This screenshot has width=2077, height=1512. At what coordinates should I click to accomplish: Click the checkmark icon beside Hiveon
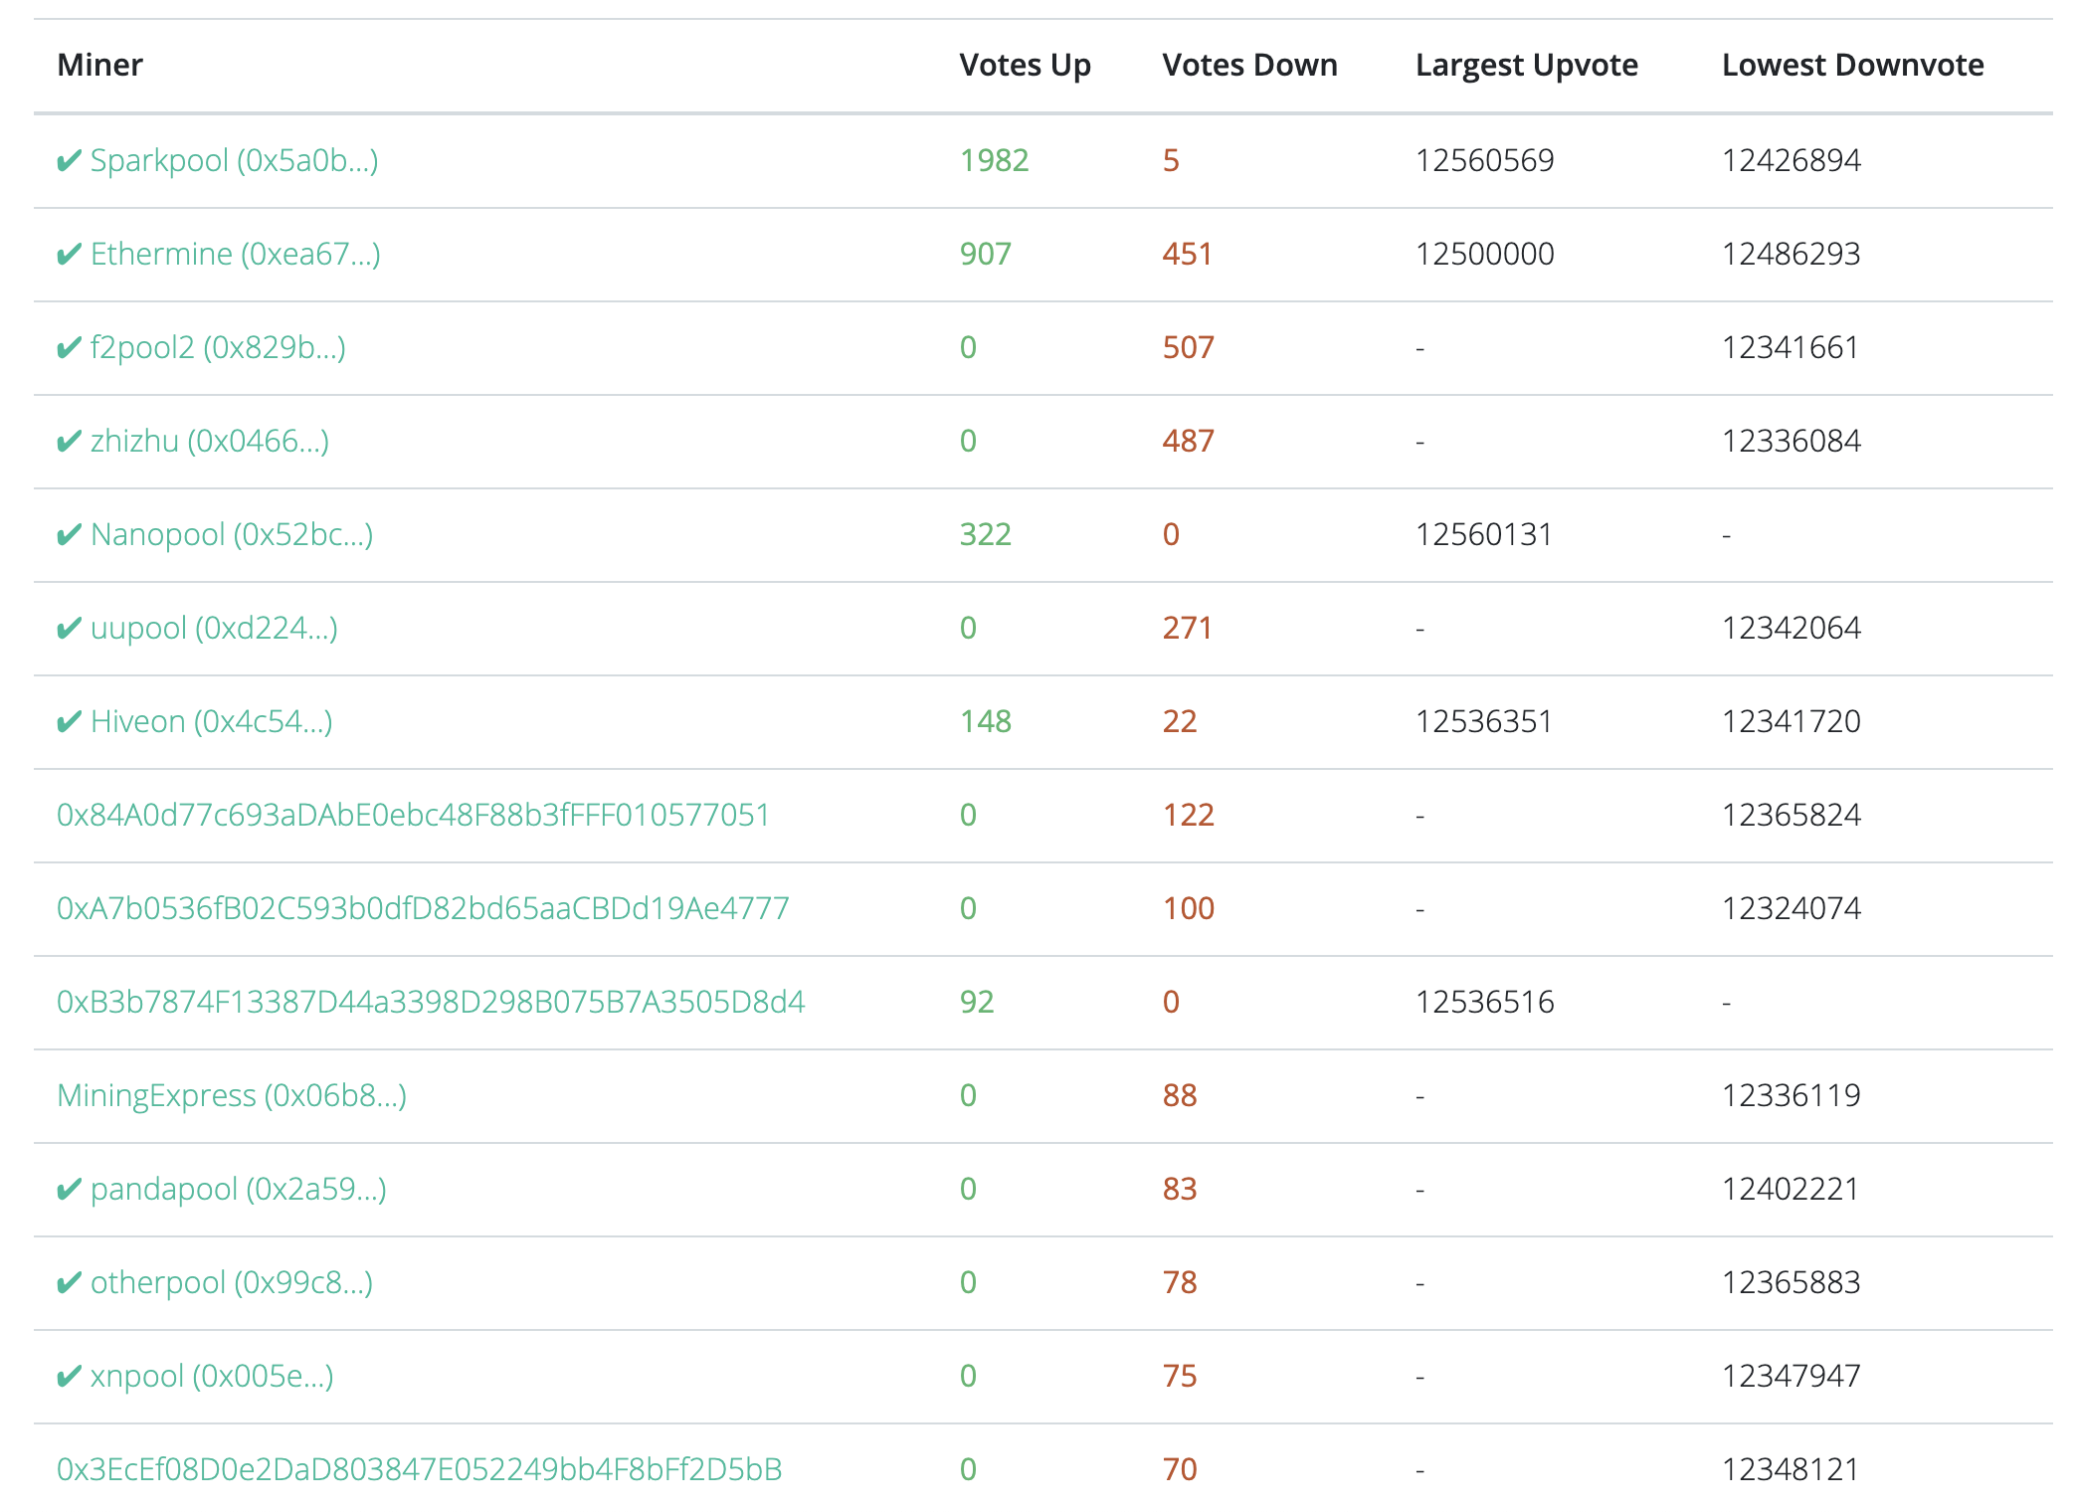(x=69, y=721)
